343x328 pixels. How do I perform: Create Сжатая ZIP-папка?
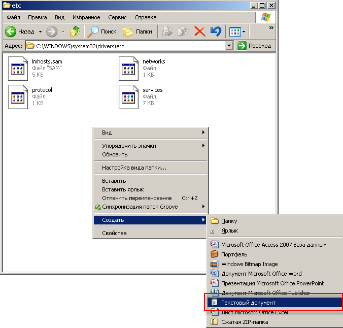click(x=275, y=321)
